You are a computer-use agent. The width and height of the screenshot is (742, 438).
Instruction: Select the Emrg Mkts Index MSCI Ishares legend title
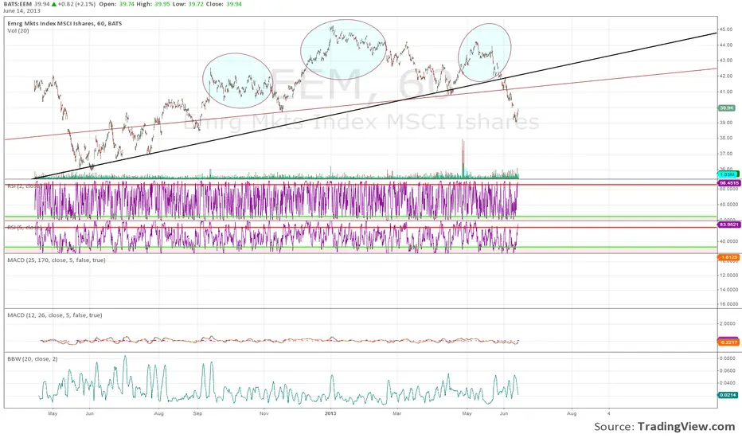(x=64, y=23)
